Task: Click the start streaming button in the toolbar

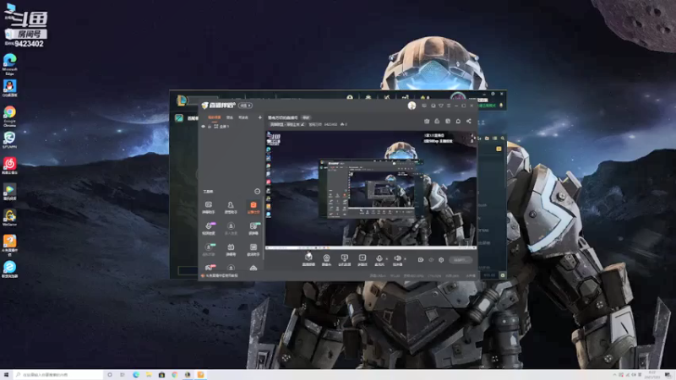Action: point(460,260)
